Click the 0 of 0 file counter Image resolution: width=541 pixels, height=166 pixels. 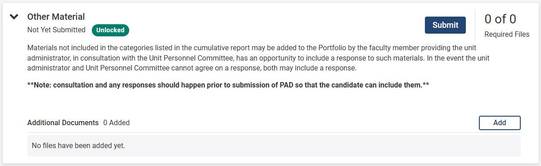coord(500,19)
